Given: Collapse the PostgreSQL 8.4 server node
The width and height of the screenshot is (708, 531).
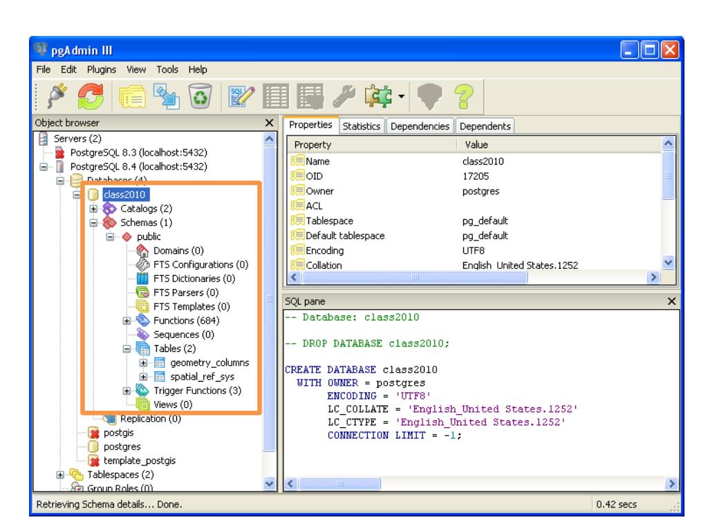Looking at the screenshot, I should click(44, 167).
